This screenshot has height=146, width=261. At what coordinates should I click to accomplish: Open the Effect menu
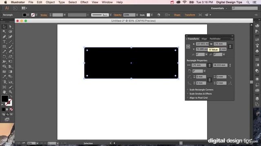pos(84,2)
